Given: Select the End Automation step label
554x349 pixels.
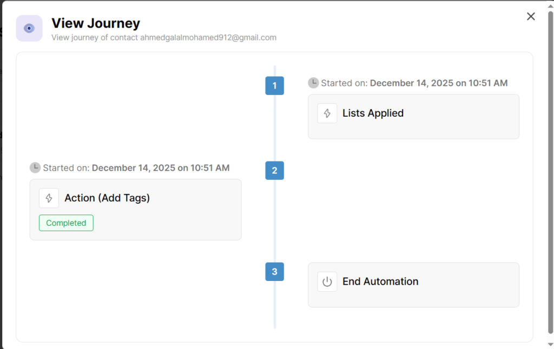Looking at the screenshot, I should point(380,281).
